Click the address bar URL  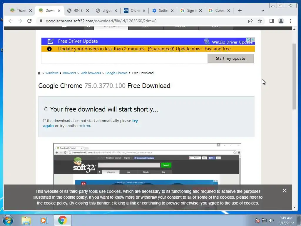click(x=101, y=21)
